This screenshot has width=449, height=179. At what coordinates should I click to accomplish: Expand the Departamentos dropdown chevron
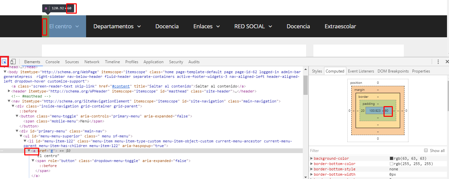[139, 26]
